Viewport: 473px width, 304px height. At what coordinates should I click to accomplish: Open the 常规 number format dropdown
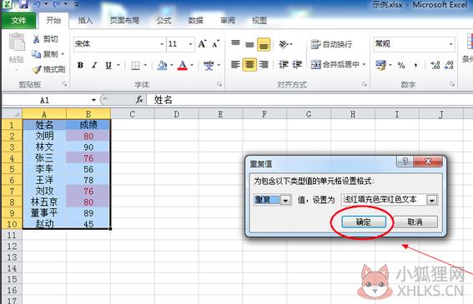click(x=450, y=44)
